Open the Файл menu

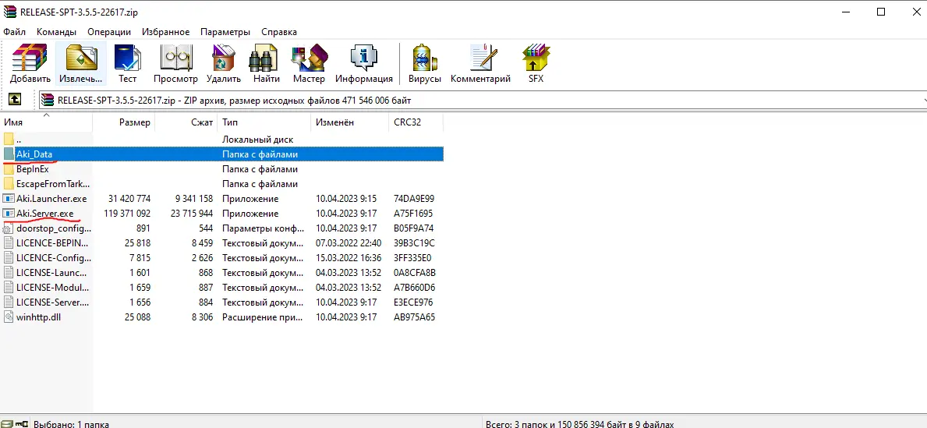click(14, 32)
